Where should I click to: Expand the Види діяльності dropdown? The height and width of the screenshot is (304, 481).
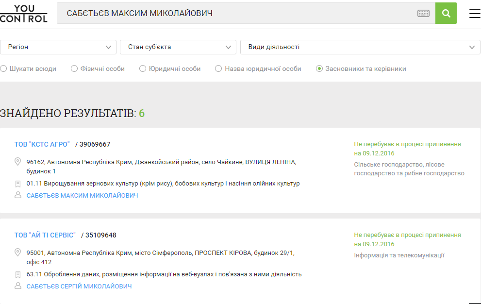coord(360,47)
